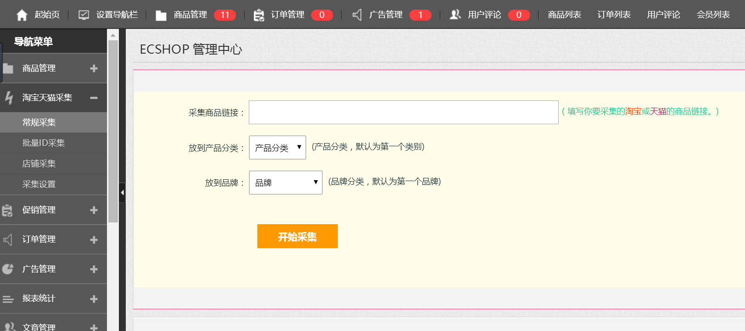Viewport: 745px width, 331px height.
Task: Click the home icon beside 起始页
Action: coord(22,15)
